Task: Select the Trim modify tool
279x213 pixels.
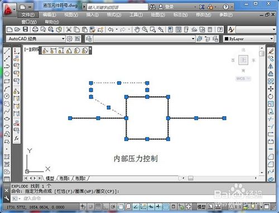Action: [x=271, y=119]
